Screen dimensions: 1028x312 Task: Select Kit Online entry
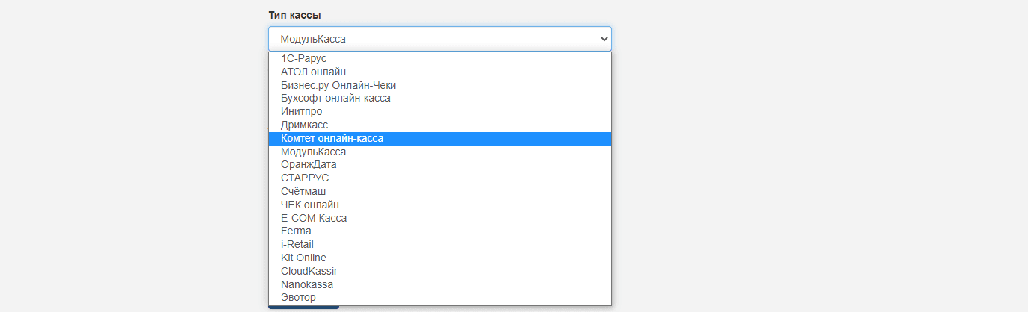pos(303,258)
